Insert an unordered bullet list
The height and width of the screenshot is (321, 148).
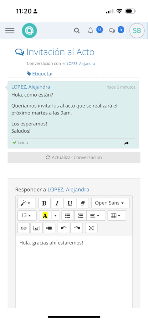click(x=68, y=215)
